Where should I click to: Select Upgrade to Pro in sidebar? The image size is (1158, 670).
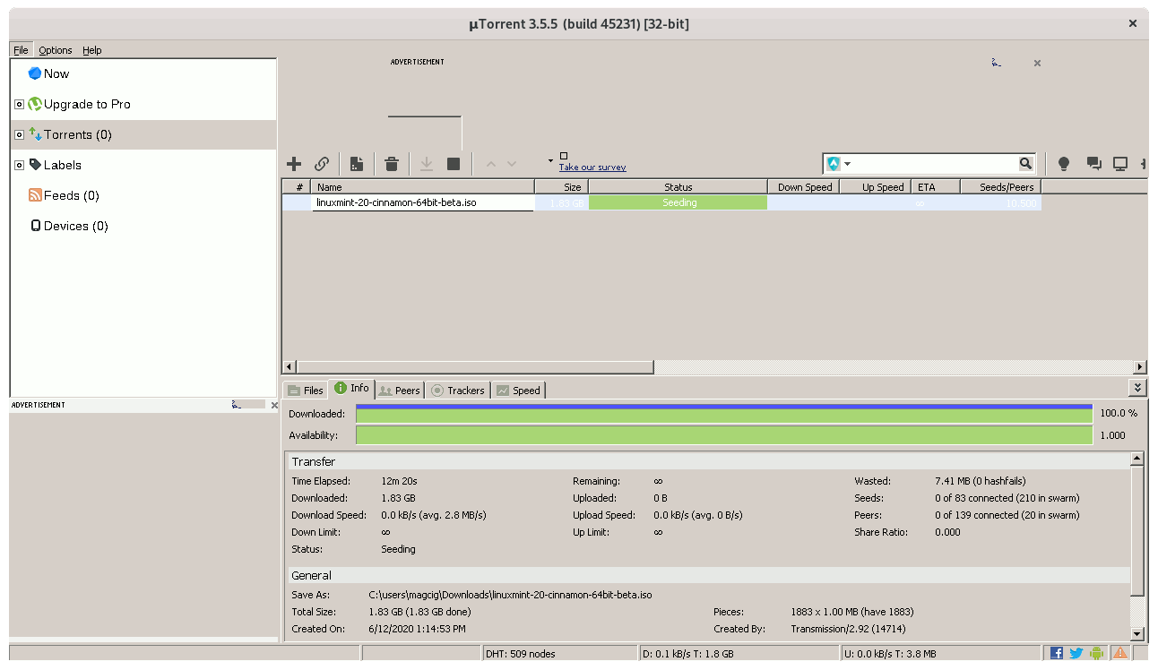point(87,104)
